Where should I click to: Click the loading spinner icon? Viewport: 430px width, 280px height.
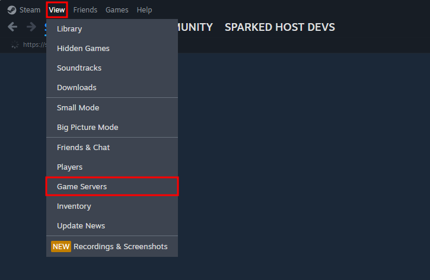pos(15,44)
